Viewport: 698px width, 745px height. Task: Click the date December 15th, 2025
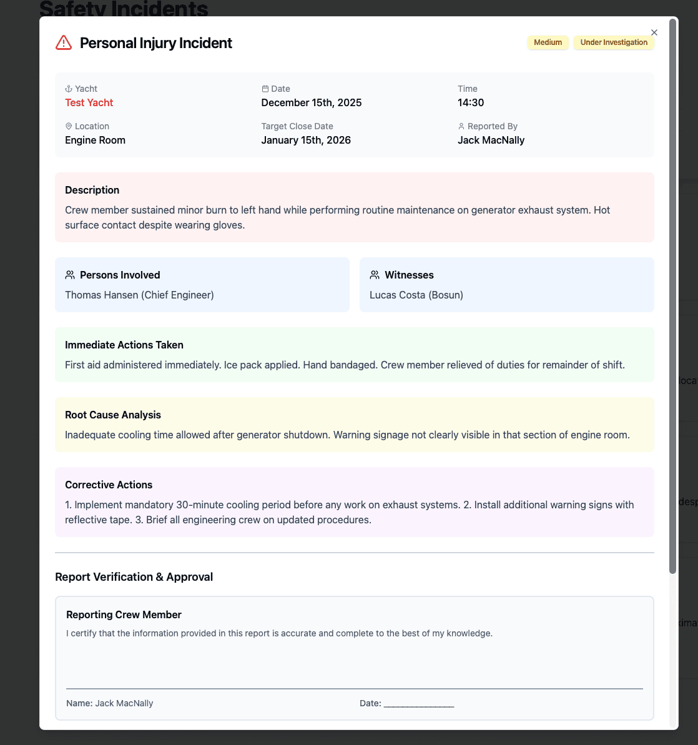click(x=311, y=102)
